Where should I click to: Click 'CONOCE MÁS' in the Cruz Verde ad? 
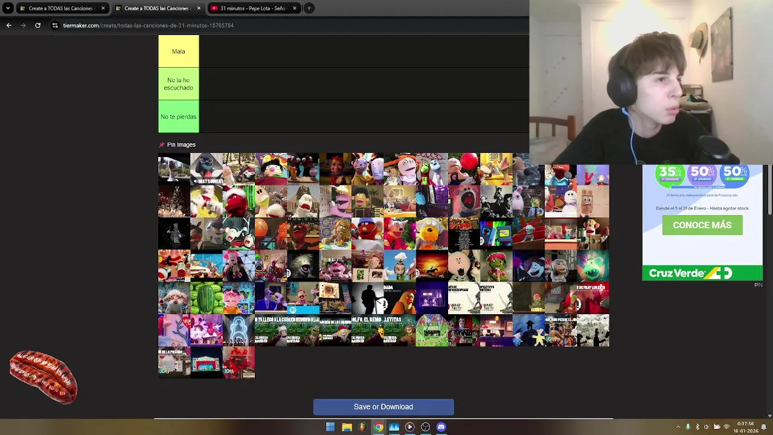[x=702, y=225]
